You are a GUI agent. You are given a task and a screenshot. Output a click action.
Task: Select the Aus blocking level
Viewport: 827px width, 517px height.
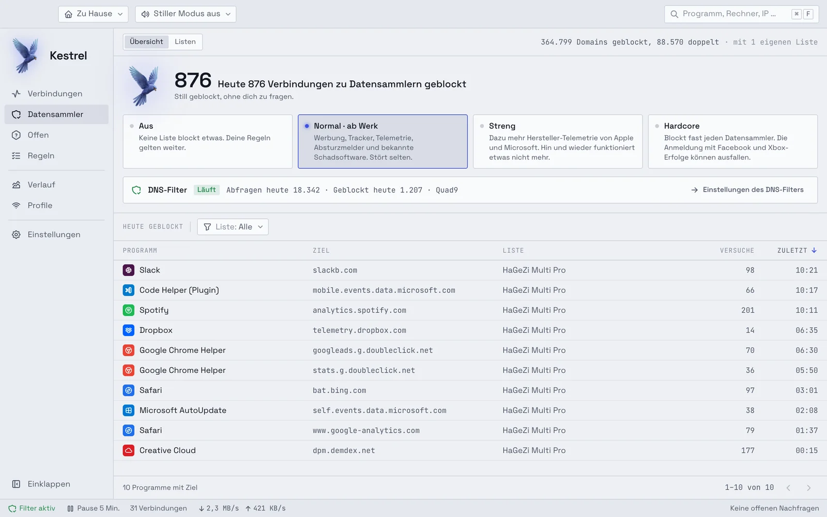point(208,142)
